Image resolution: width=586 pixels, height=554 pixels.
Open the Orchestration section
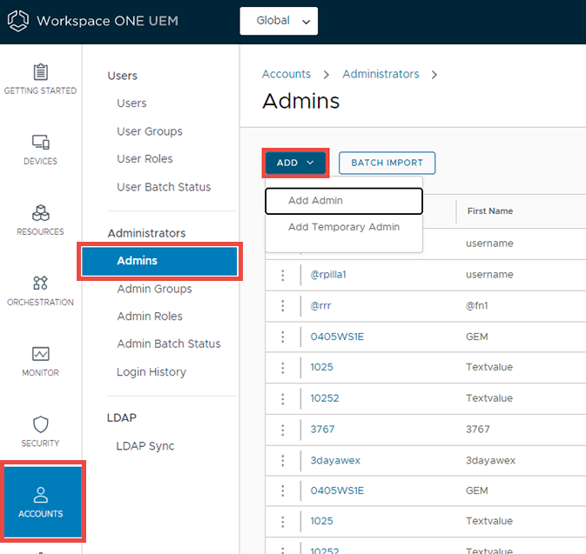(40, 290)
